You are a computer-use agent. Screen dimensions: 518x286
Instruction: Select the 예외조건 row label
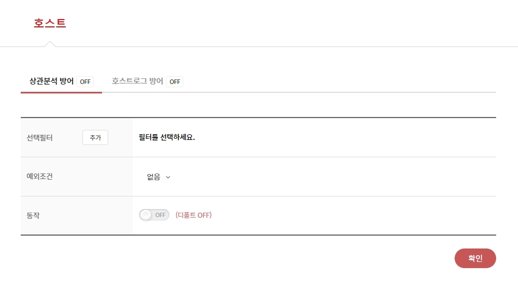tap(39, 176)
